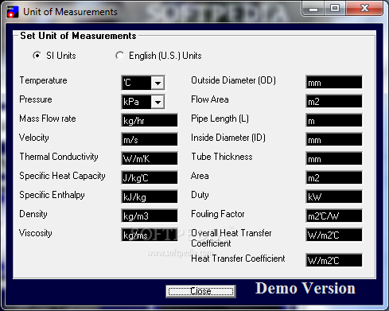Open the Temperature unit dropdown arrow
The image size is (389, 311).
(158, 83)
